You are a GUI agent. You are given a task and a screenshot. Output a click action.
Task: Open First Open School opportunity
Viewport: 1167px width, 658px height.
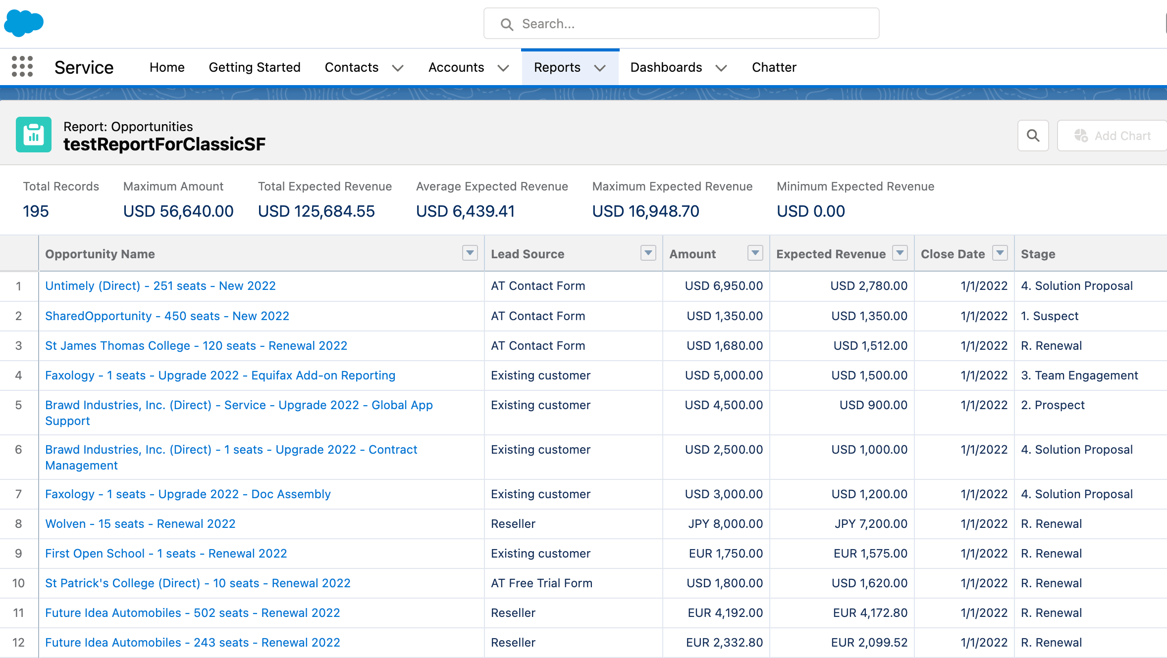pos(166,554)
